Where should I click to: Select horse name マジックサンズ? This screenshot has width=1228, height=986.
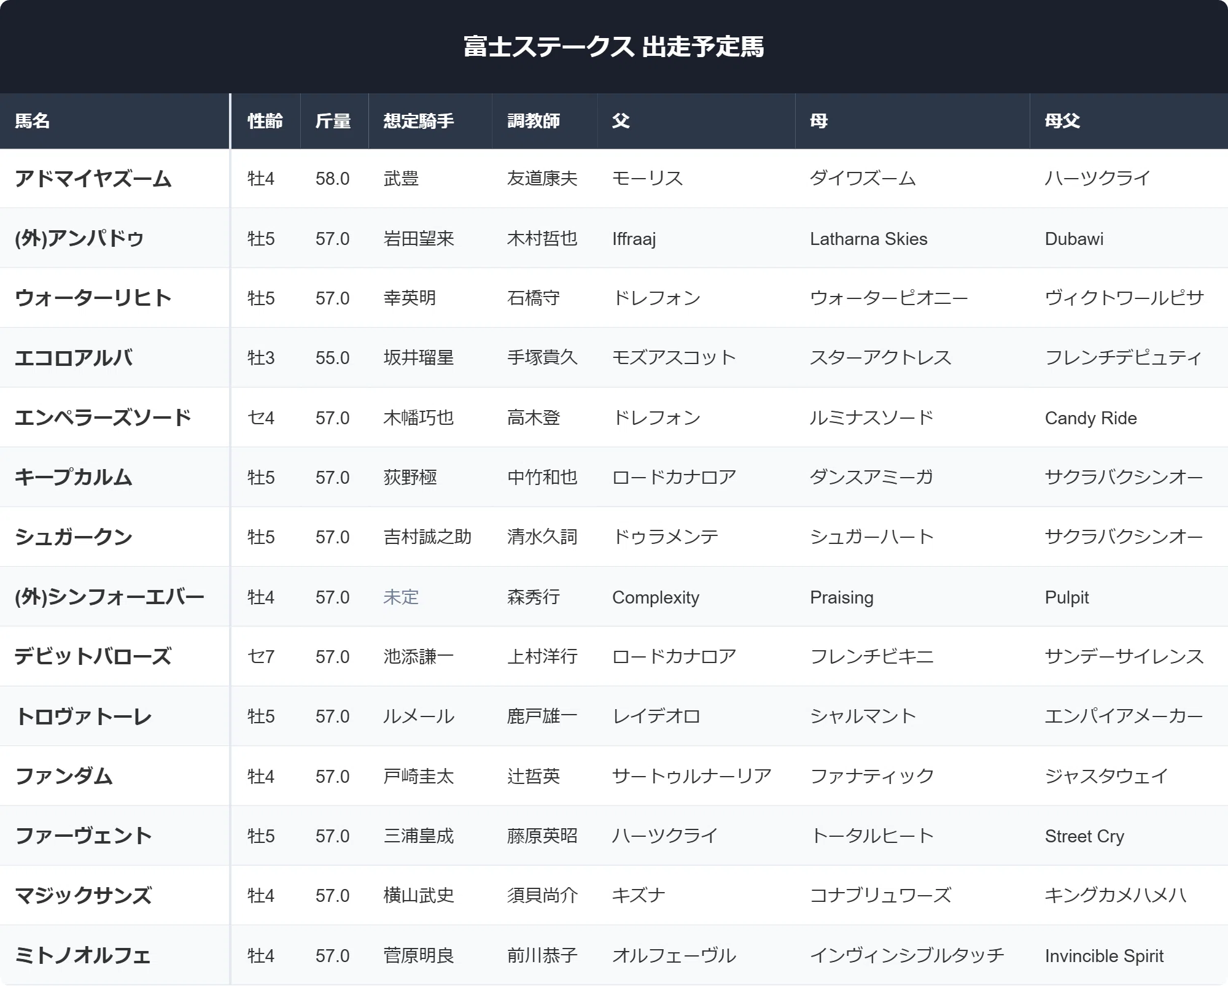(84, 896)
